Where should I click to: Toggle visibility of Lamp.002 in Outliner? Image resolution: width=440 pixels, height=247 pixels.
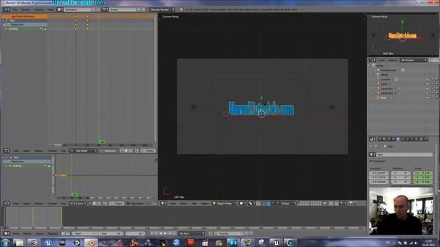point(428,93)
